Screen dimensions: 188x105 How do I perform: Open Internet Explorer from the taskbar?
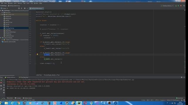coord(12,103)
